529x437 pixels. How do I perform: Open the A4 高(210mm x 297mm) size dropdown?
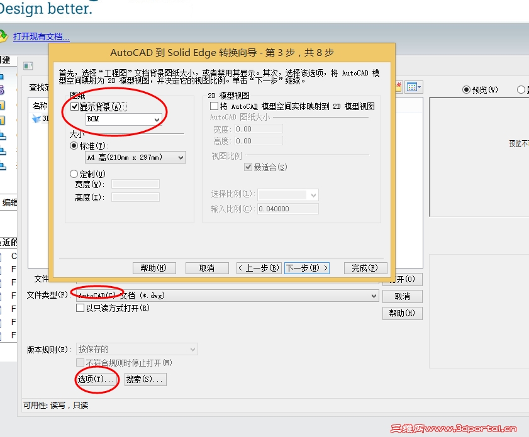(135, 157)
